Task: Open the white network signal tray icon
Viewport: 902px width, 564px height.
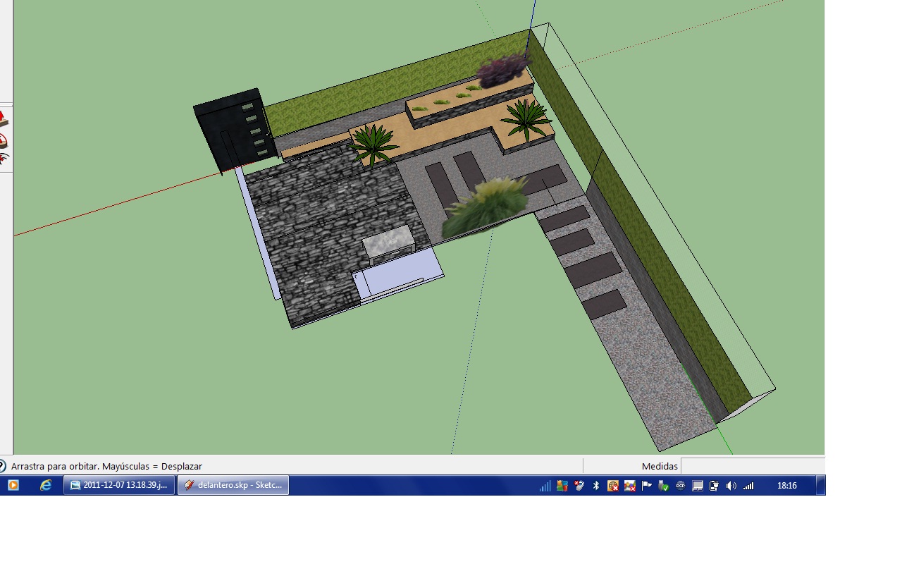Action: pyautogui.click(x=748, y=486)
